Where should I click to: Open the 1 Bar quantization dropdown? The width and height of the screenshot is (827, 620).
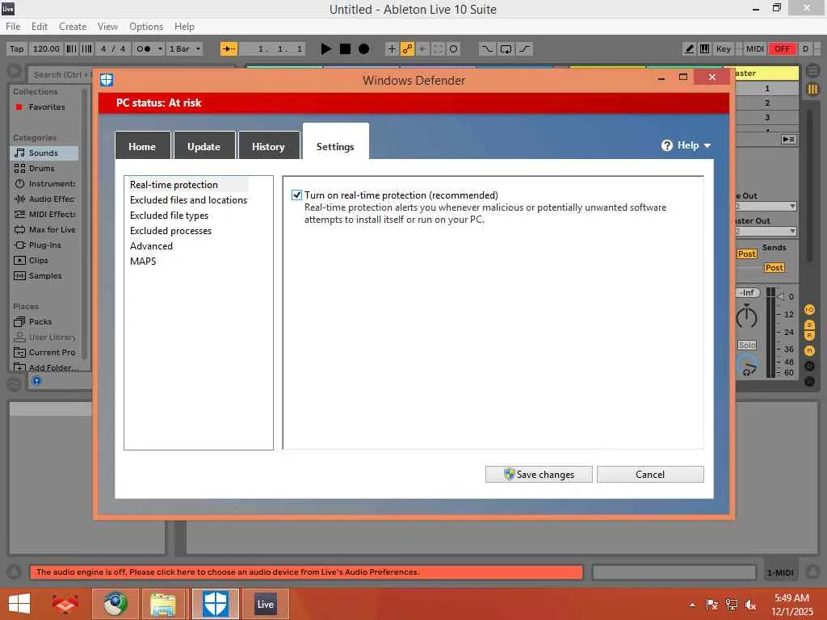[x=185, y=49]
